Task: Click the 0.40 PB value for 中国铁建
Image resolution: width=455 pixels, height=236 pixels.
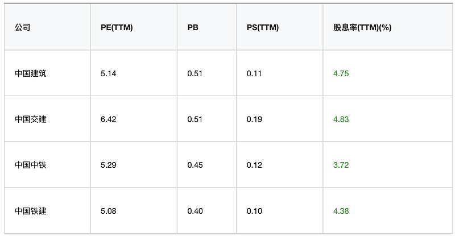Action: tap(195, 211)
